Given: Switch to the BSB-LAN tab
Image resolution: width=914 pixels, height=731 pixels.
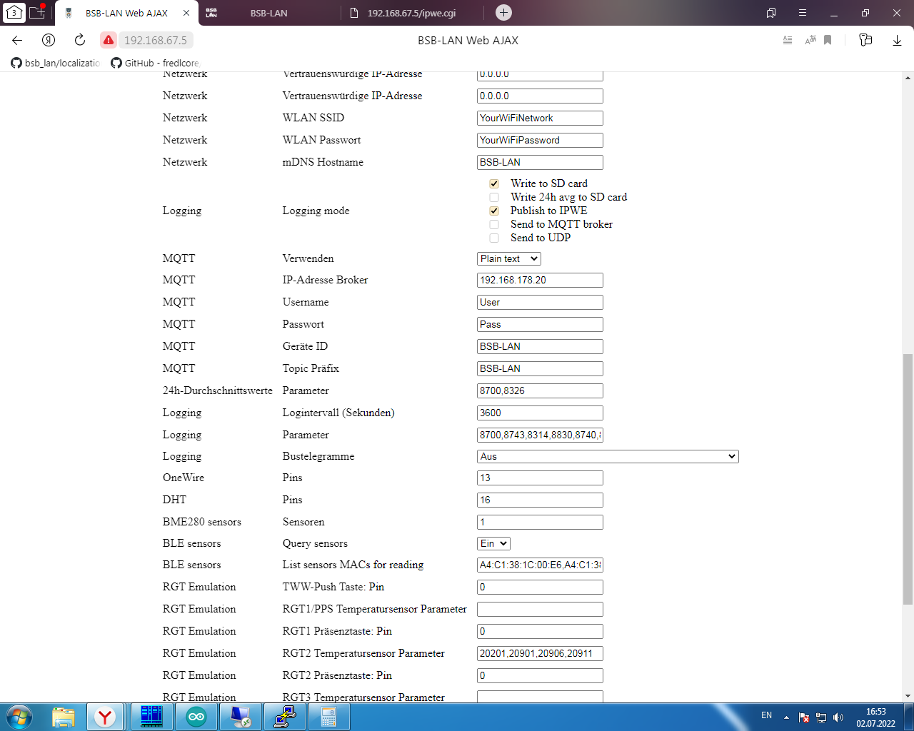Looking at the screenshot, I should 268,13.
